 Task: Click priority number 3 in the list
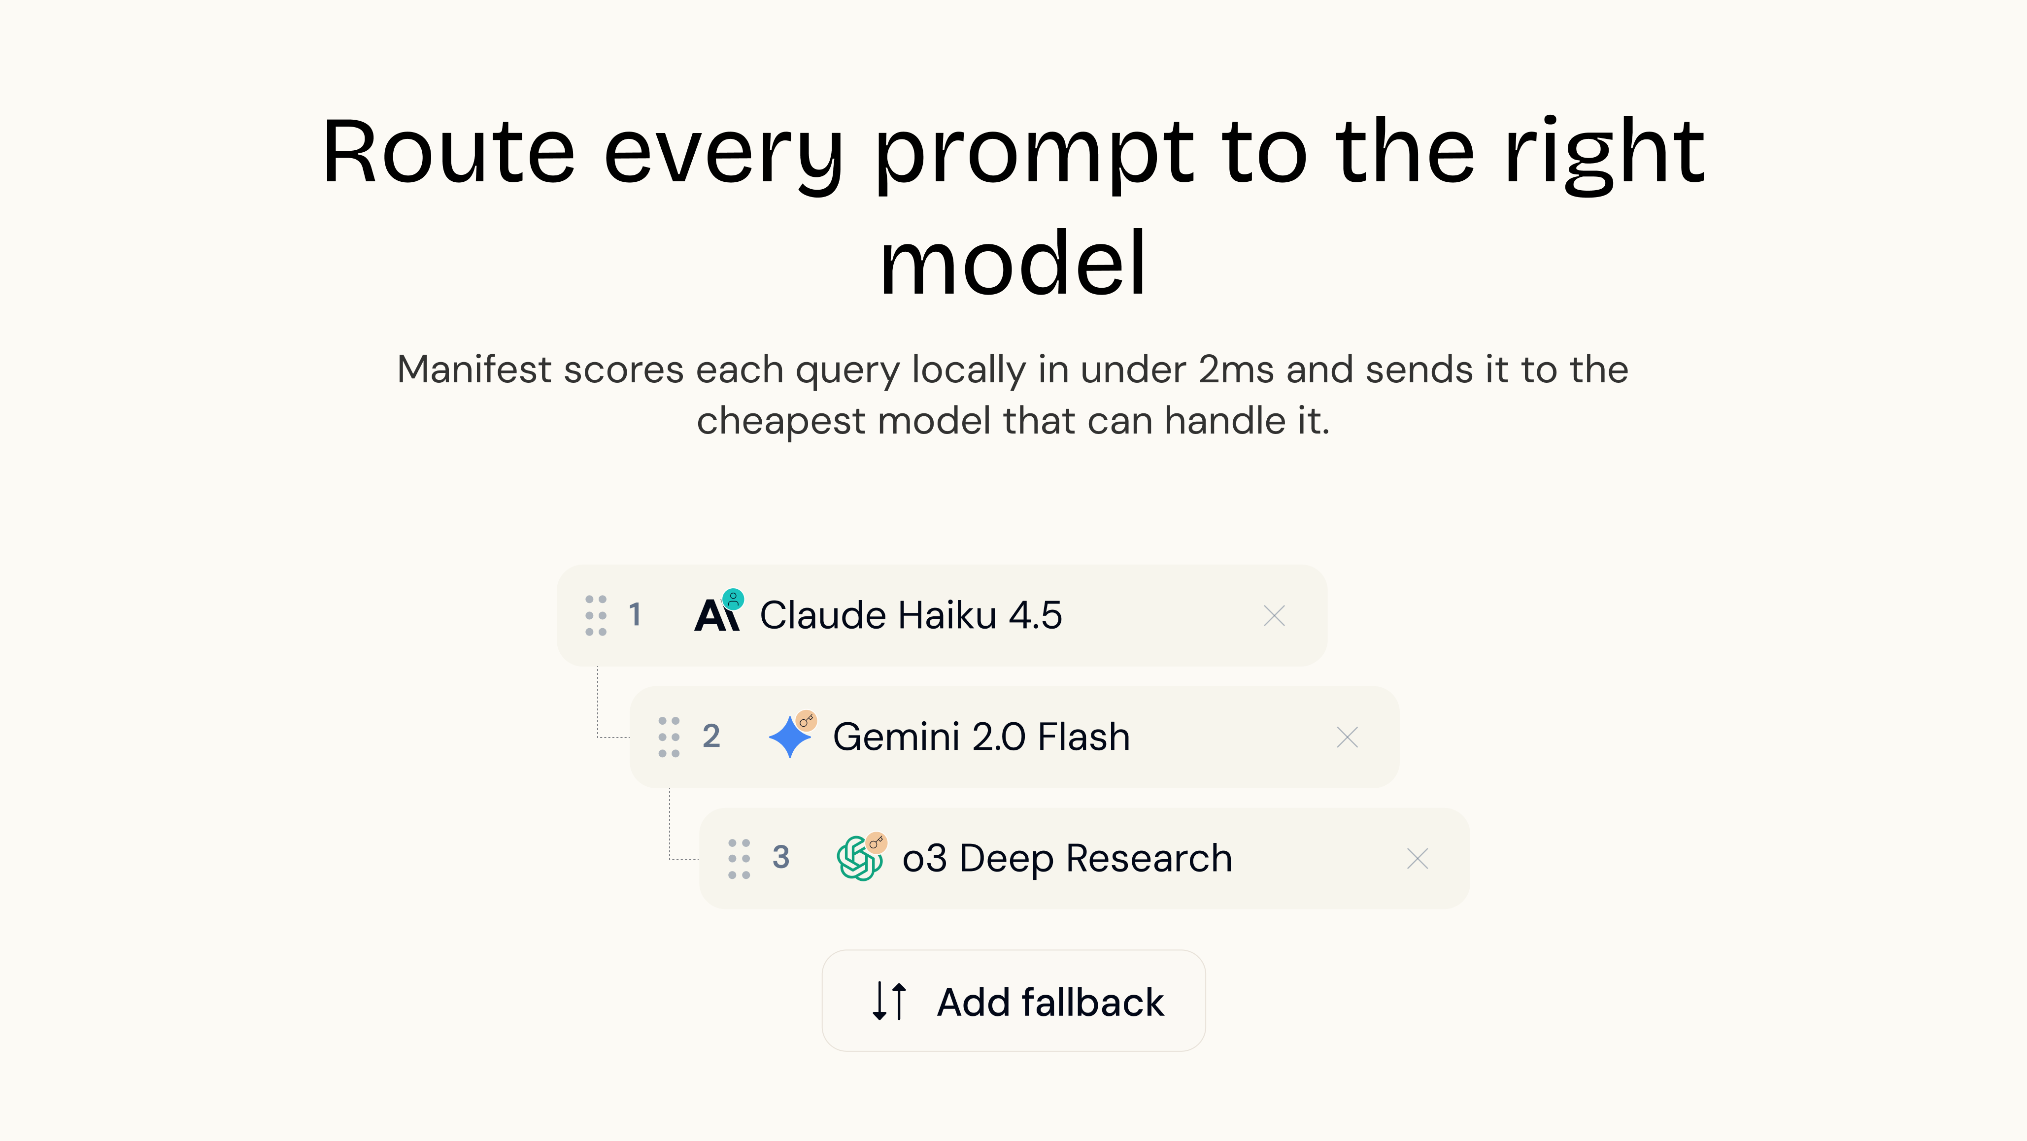point(780,858)
